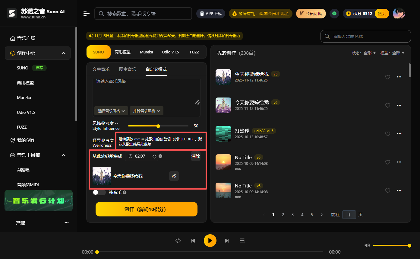The width and height of the screenshot is (420, 259).
Task: Open the playlist queue icon in the player bar
Action: coord(242,241)
